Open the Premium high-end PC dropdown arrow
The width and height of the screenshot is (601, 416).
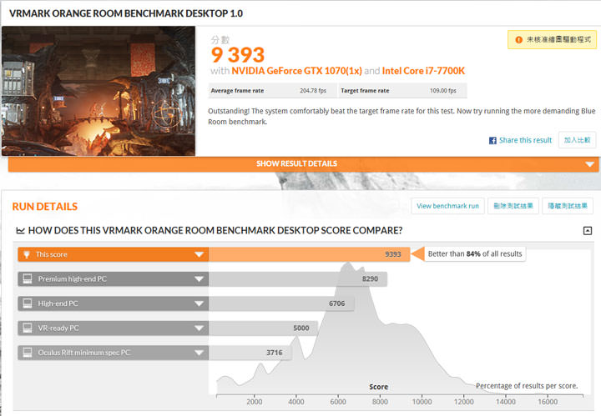coord(199,279)
